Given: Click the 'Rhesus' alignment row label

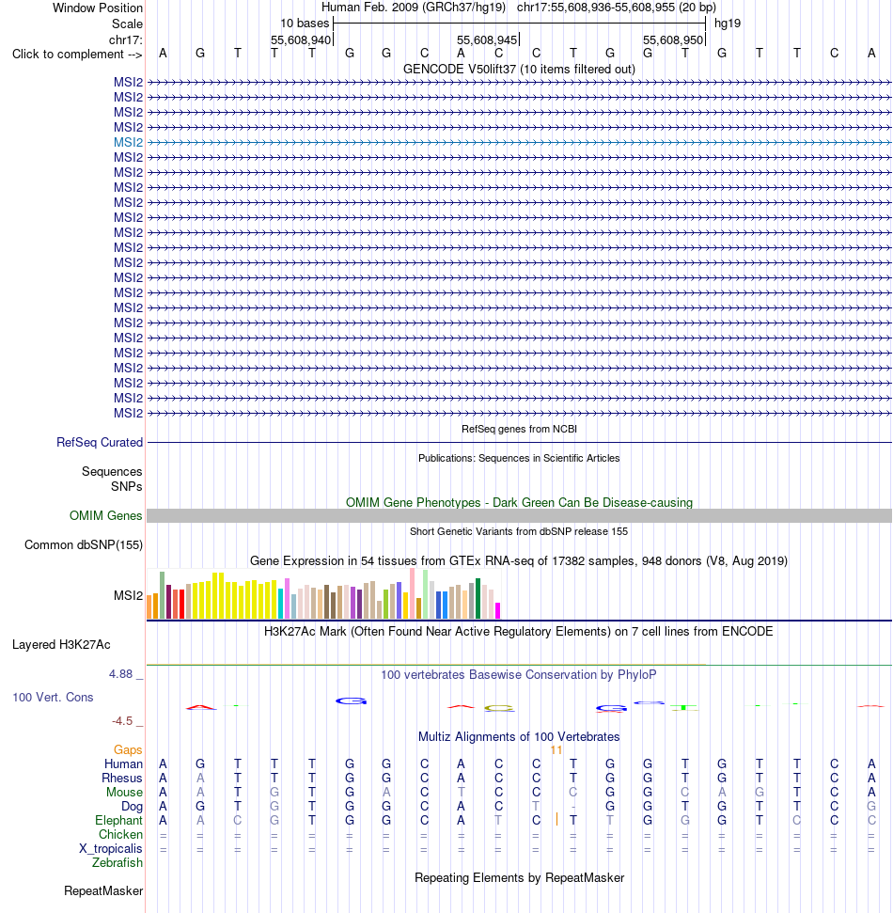Looking at the screenshot, I should [121, 778].
